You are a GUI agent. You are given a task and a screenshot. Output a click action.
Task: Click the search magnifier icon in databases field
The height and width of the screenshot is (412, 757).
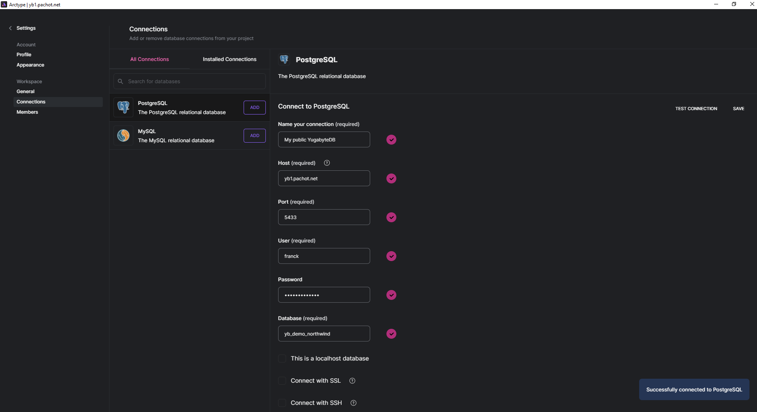coord(121,81)
